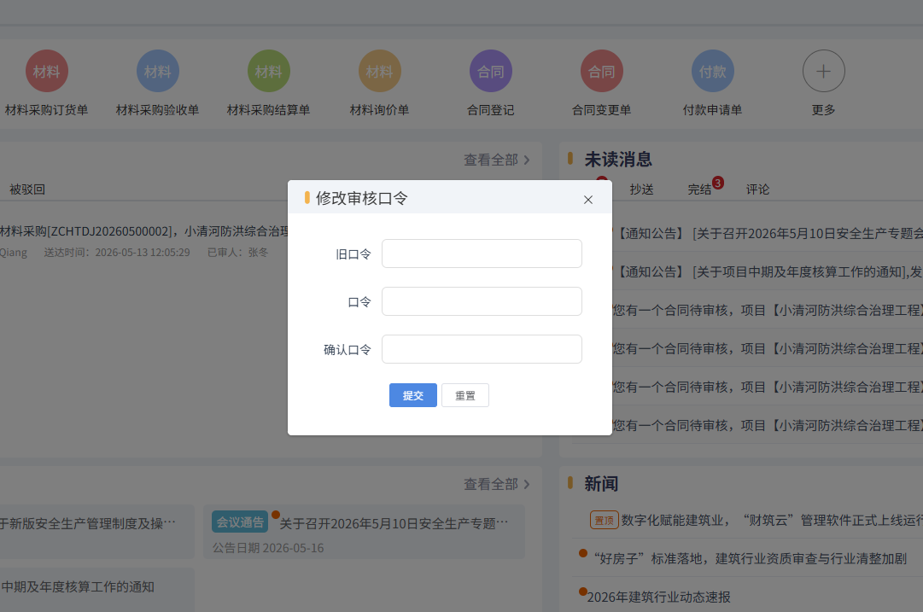The height and width of the screenshot is (612, 923).
Task: Open news 2026年建筑行业动态速报
Action: point(658,597)
